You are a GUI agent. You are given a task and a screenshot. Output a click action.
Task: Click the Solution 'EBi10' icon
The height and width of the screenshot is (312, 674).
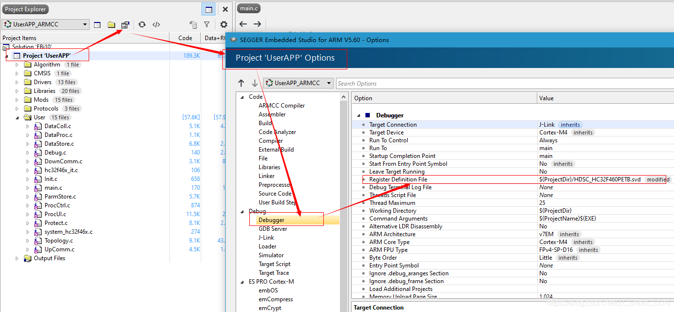coord(6,47)
